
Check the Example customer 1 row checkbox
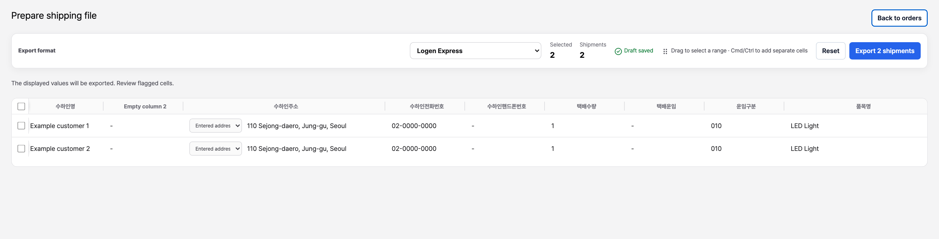click(x=21, y=126)
